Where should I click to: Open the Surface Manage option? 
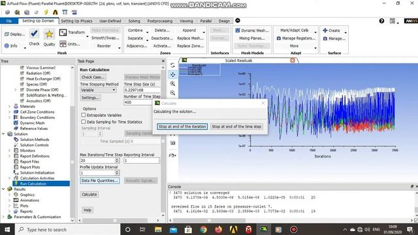coord(334,39)
